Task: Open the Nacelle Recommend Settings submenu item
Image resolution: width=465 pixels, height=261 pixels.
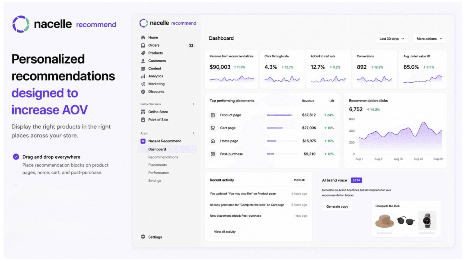Action: tap(155, 181)
